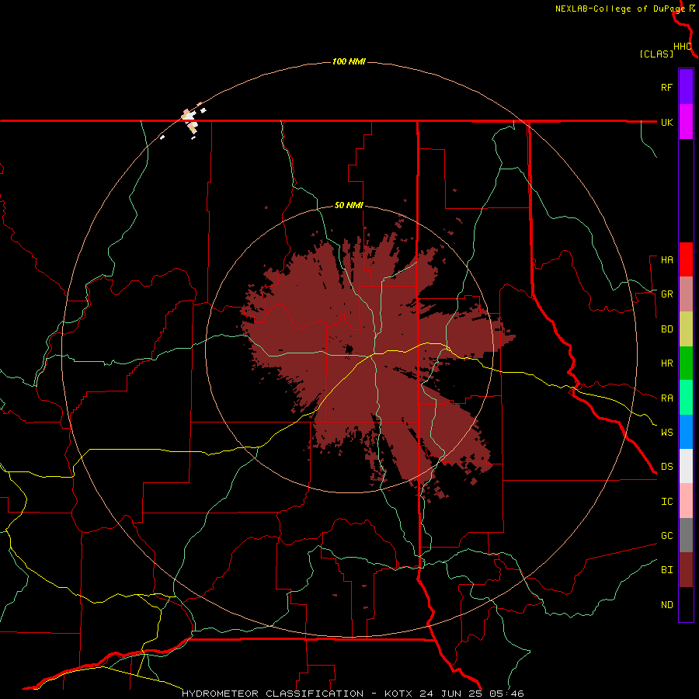Click the black radar site hole inside the brown echo
Screen dimensions: 699x699
pyautogui.click(x=349, y=349)
